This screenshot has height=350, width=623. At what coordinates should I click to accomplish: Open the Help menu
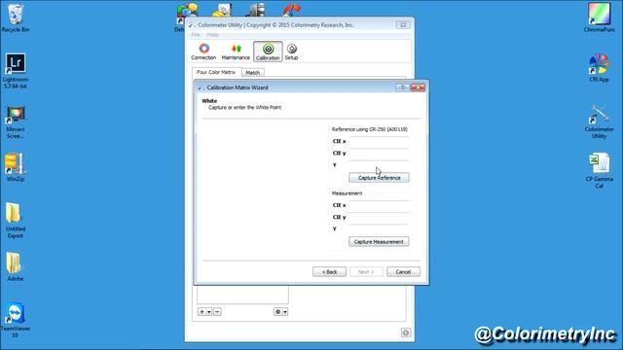tap(212, 35)
